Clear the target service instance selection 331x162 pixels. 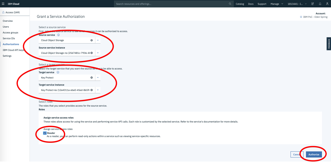92,90
